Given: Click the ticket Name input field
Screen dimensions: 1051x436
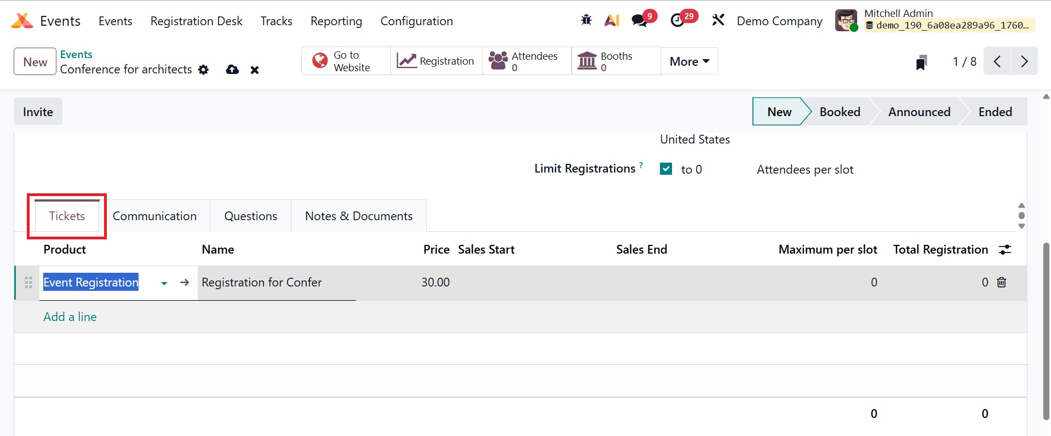Looking at the screenshot, I should click(x=277, y=283).
